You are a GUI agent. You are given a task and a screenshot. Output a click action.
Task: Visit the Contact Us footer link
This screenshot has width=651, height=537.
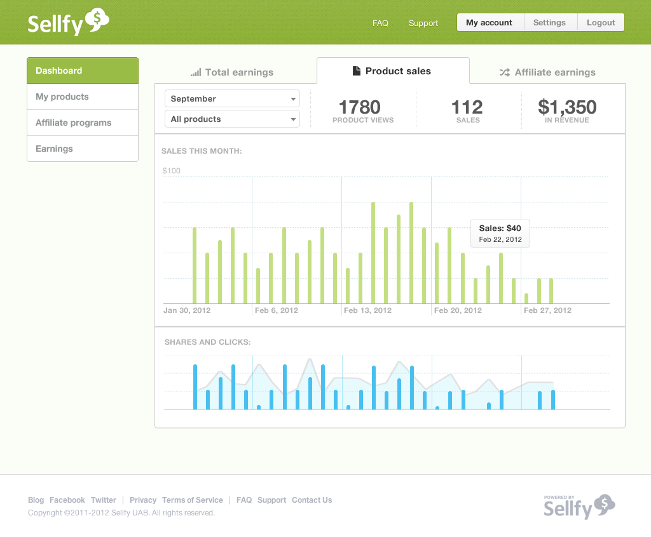[x=312, y=500]
